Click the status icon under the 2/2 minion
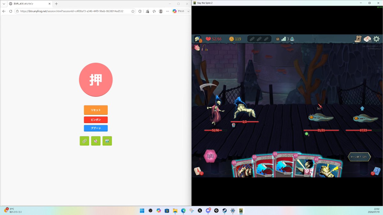This screenshot has height=215, width=383. tap(233, 125)
